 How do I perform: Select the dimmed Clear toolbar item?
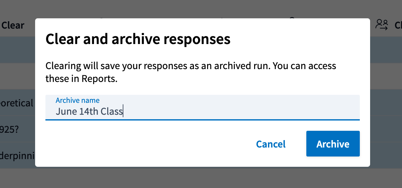coord(13,25)
